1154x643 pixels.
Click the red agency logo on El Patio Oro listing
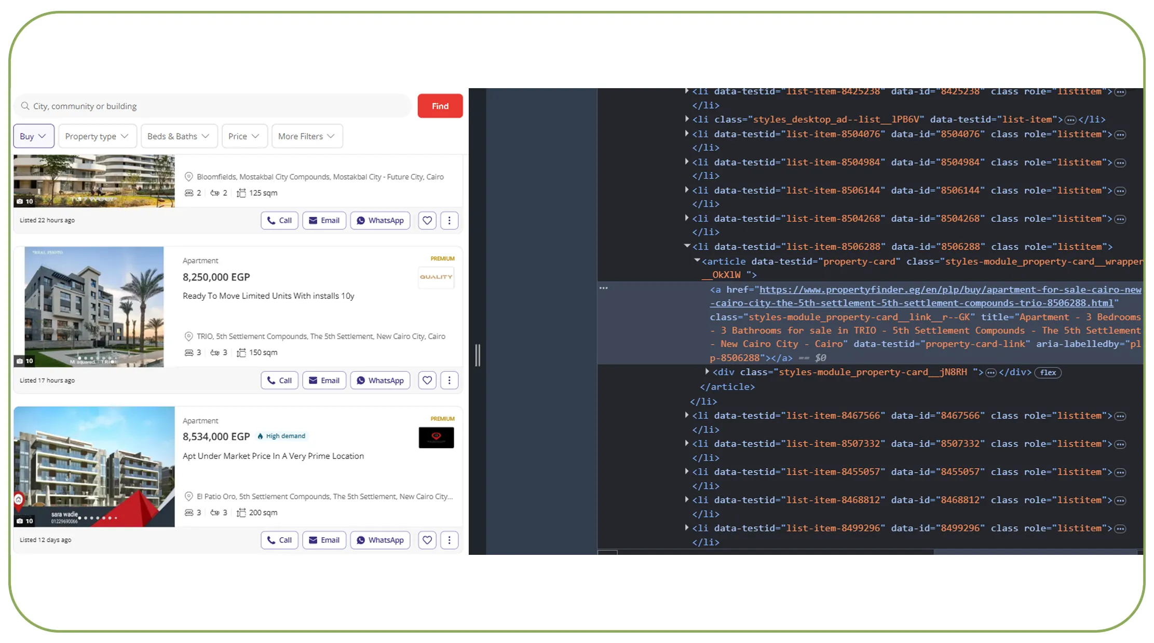(x=436, y=437)
